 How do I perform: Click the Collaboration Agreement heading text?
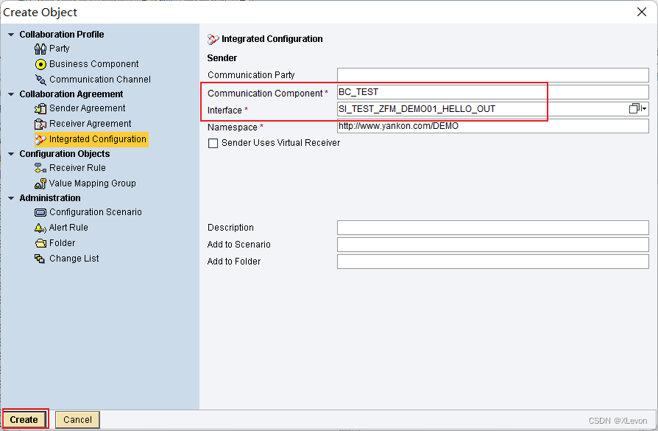(71, 94)
